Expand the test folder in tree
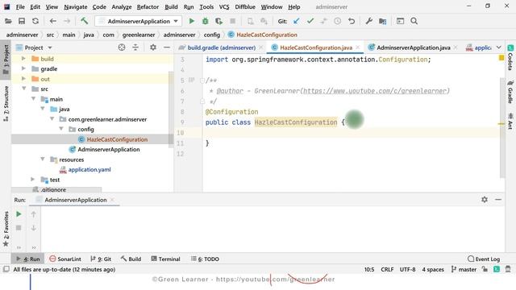 coord(32,180)
